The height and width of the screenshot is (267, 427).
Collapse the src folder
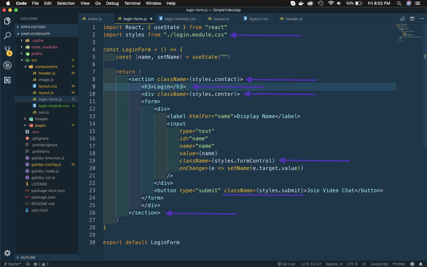click(x=47, y=60)
